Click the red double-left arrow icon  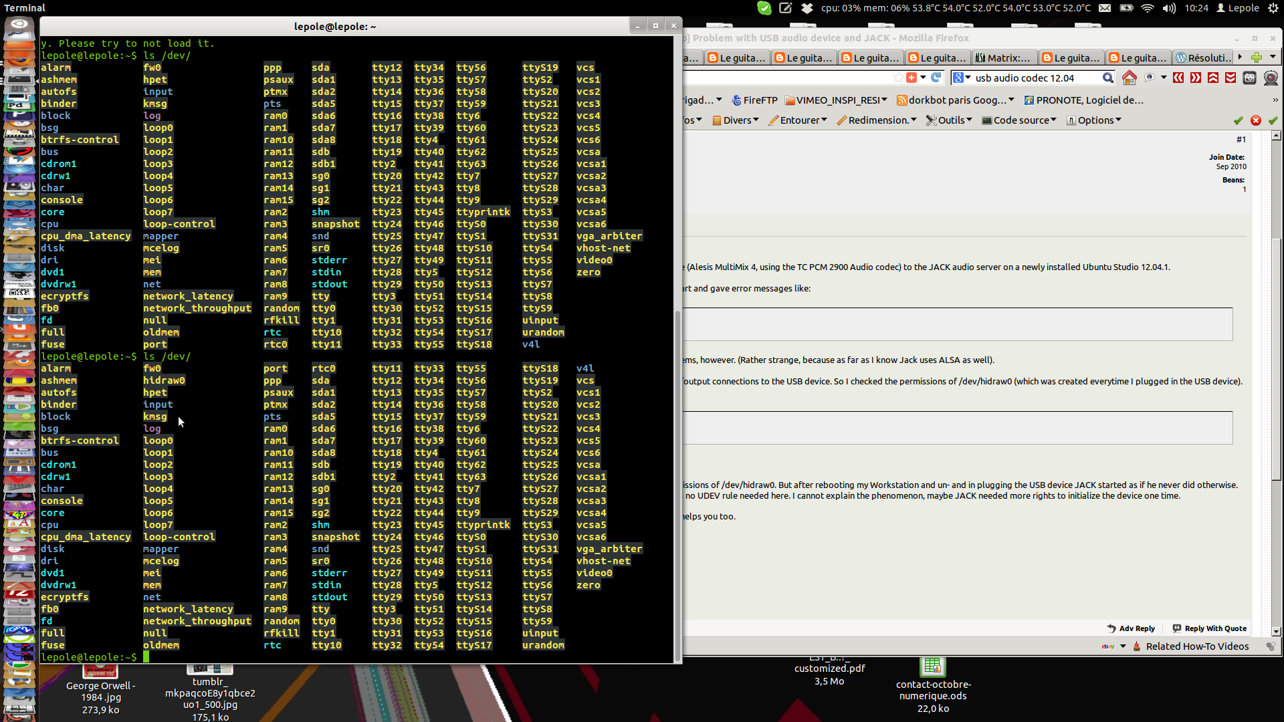(x=1178, y=78)
